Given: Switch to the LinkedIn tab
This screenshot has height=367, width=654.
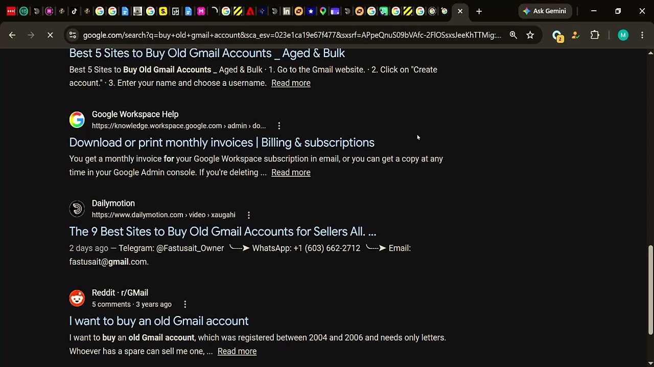Looking at the screenshot, I should pos(287,11).
